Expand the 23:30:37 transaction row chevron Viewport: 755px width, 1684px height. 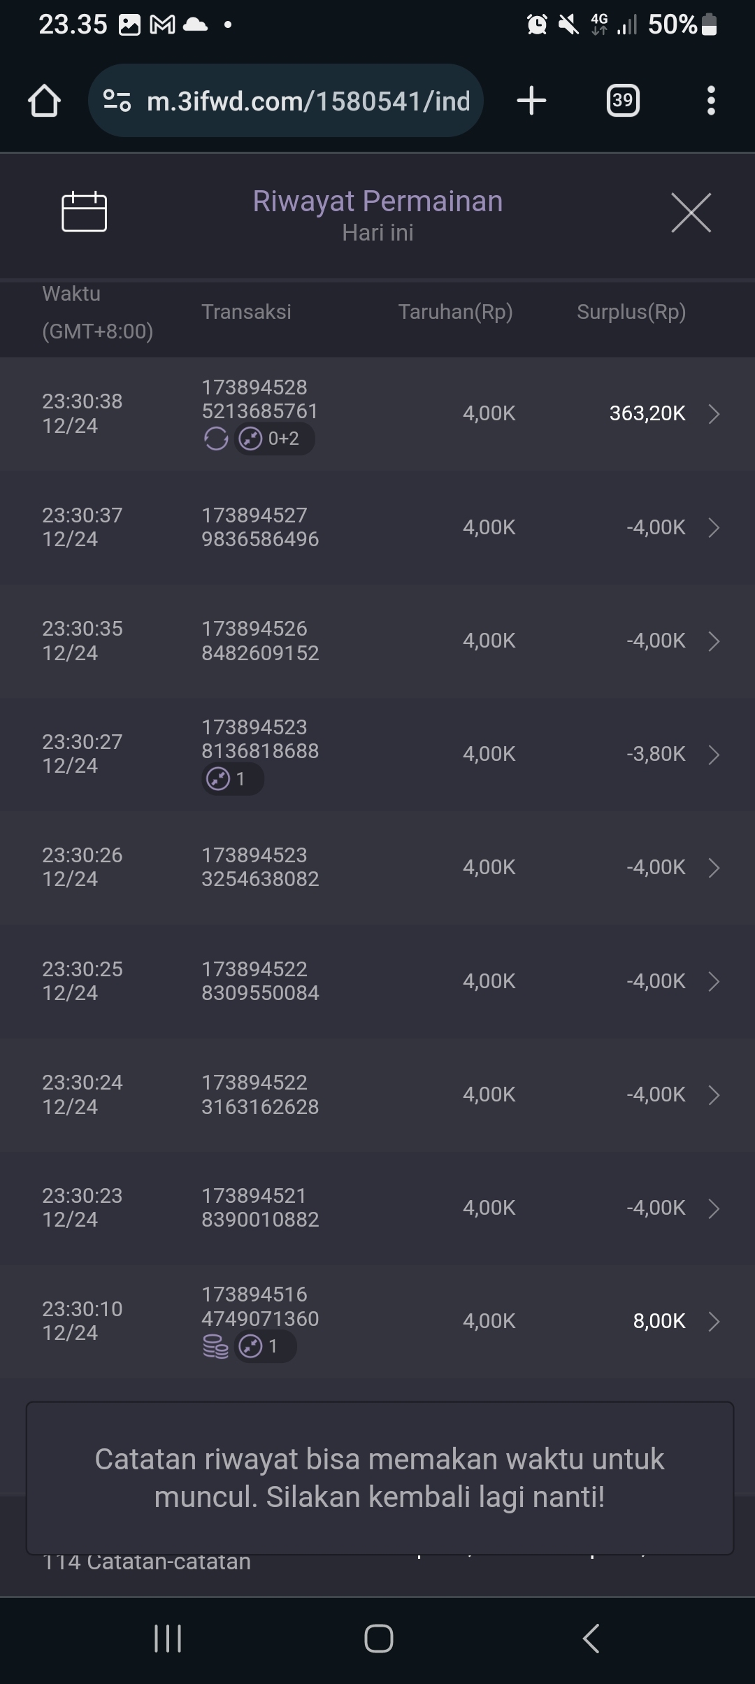pos(714,527)
